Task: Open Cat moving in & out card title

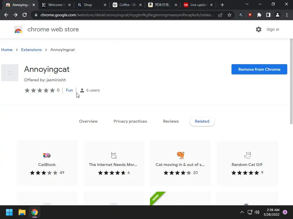Action: (180, 165)
